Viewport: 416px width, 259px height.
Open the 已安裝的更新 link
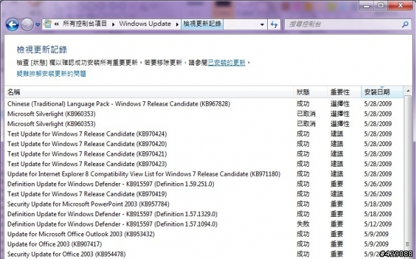click(x=227, y=63)
